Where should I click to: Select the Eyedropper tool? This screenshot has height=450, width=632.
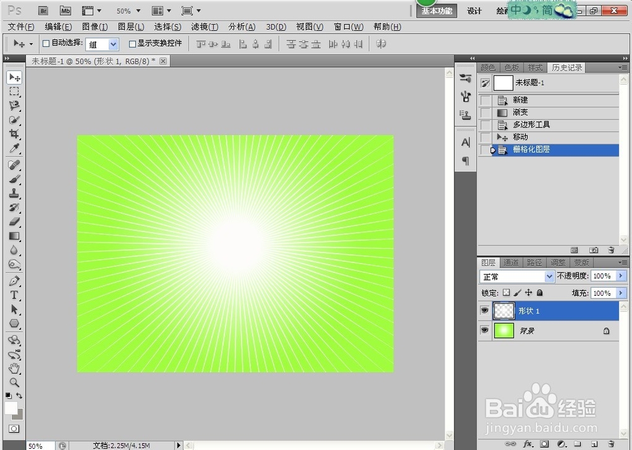[x=15, y=149]
